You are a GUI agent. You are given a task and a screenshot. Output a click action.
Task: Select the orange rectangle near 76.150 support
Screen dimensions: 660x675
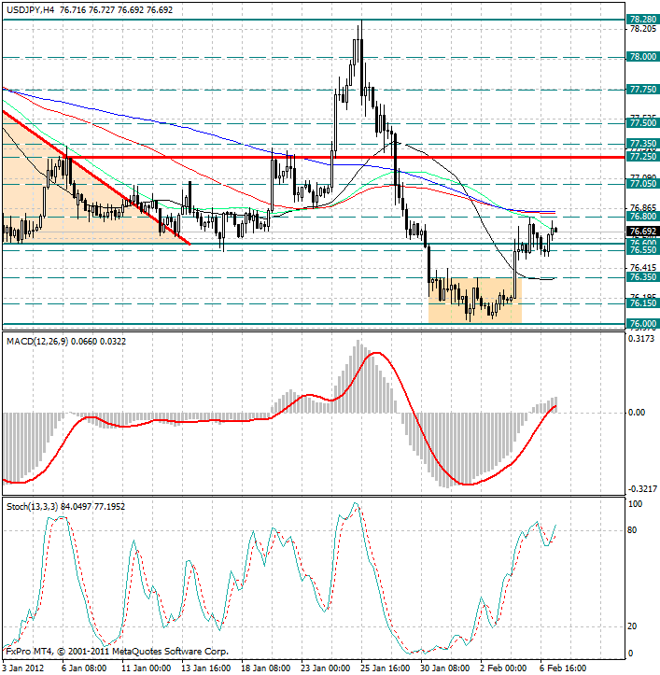coord(475,301)
